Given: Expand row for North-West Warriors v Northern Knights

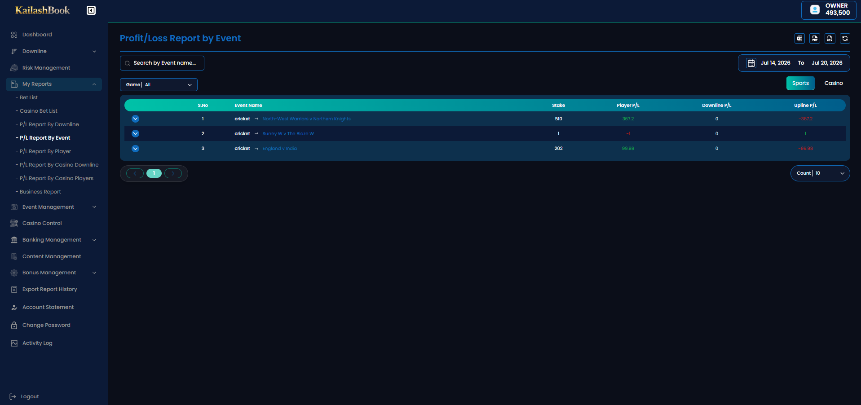Looking at the screenshot, I should (135, 119).
